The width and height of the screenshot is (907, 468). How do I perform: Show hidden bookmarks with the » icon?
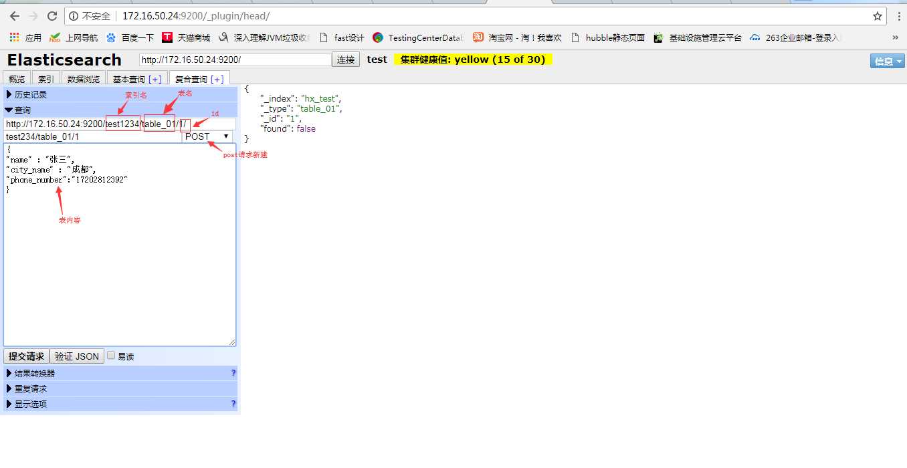[x=896, y=37]
